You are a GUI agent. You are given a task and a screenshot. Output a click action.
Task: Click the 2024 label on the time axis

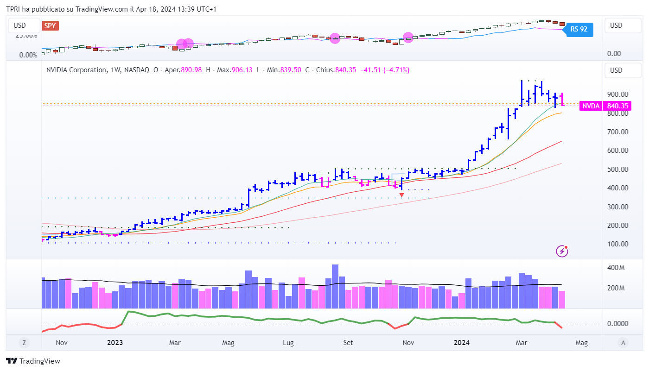pyautogui.click(x=462, y=343)
